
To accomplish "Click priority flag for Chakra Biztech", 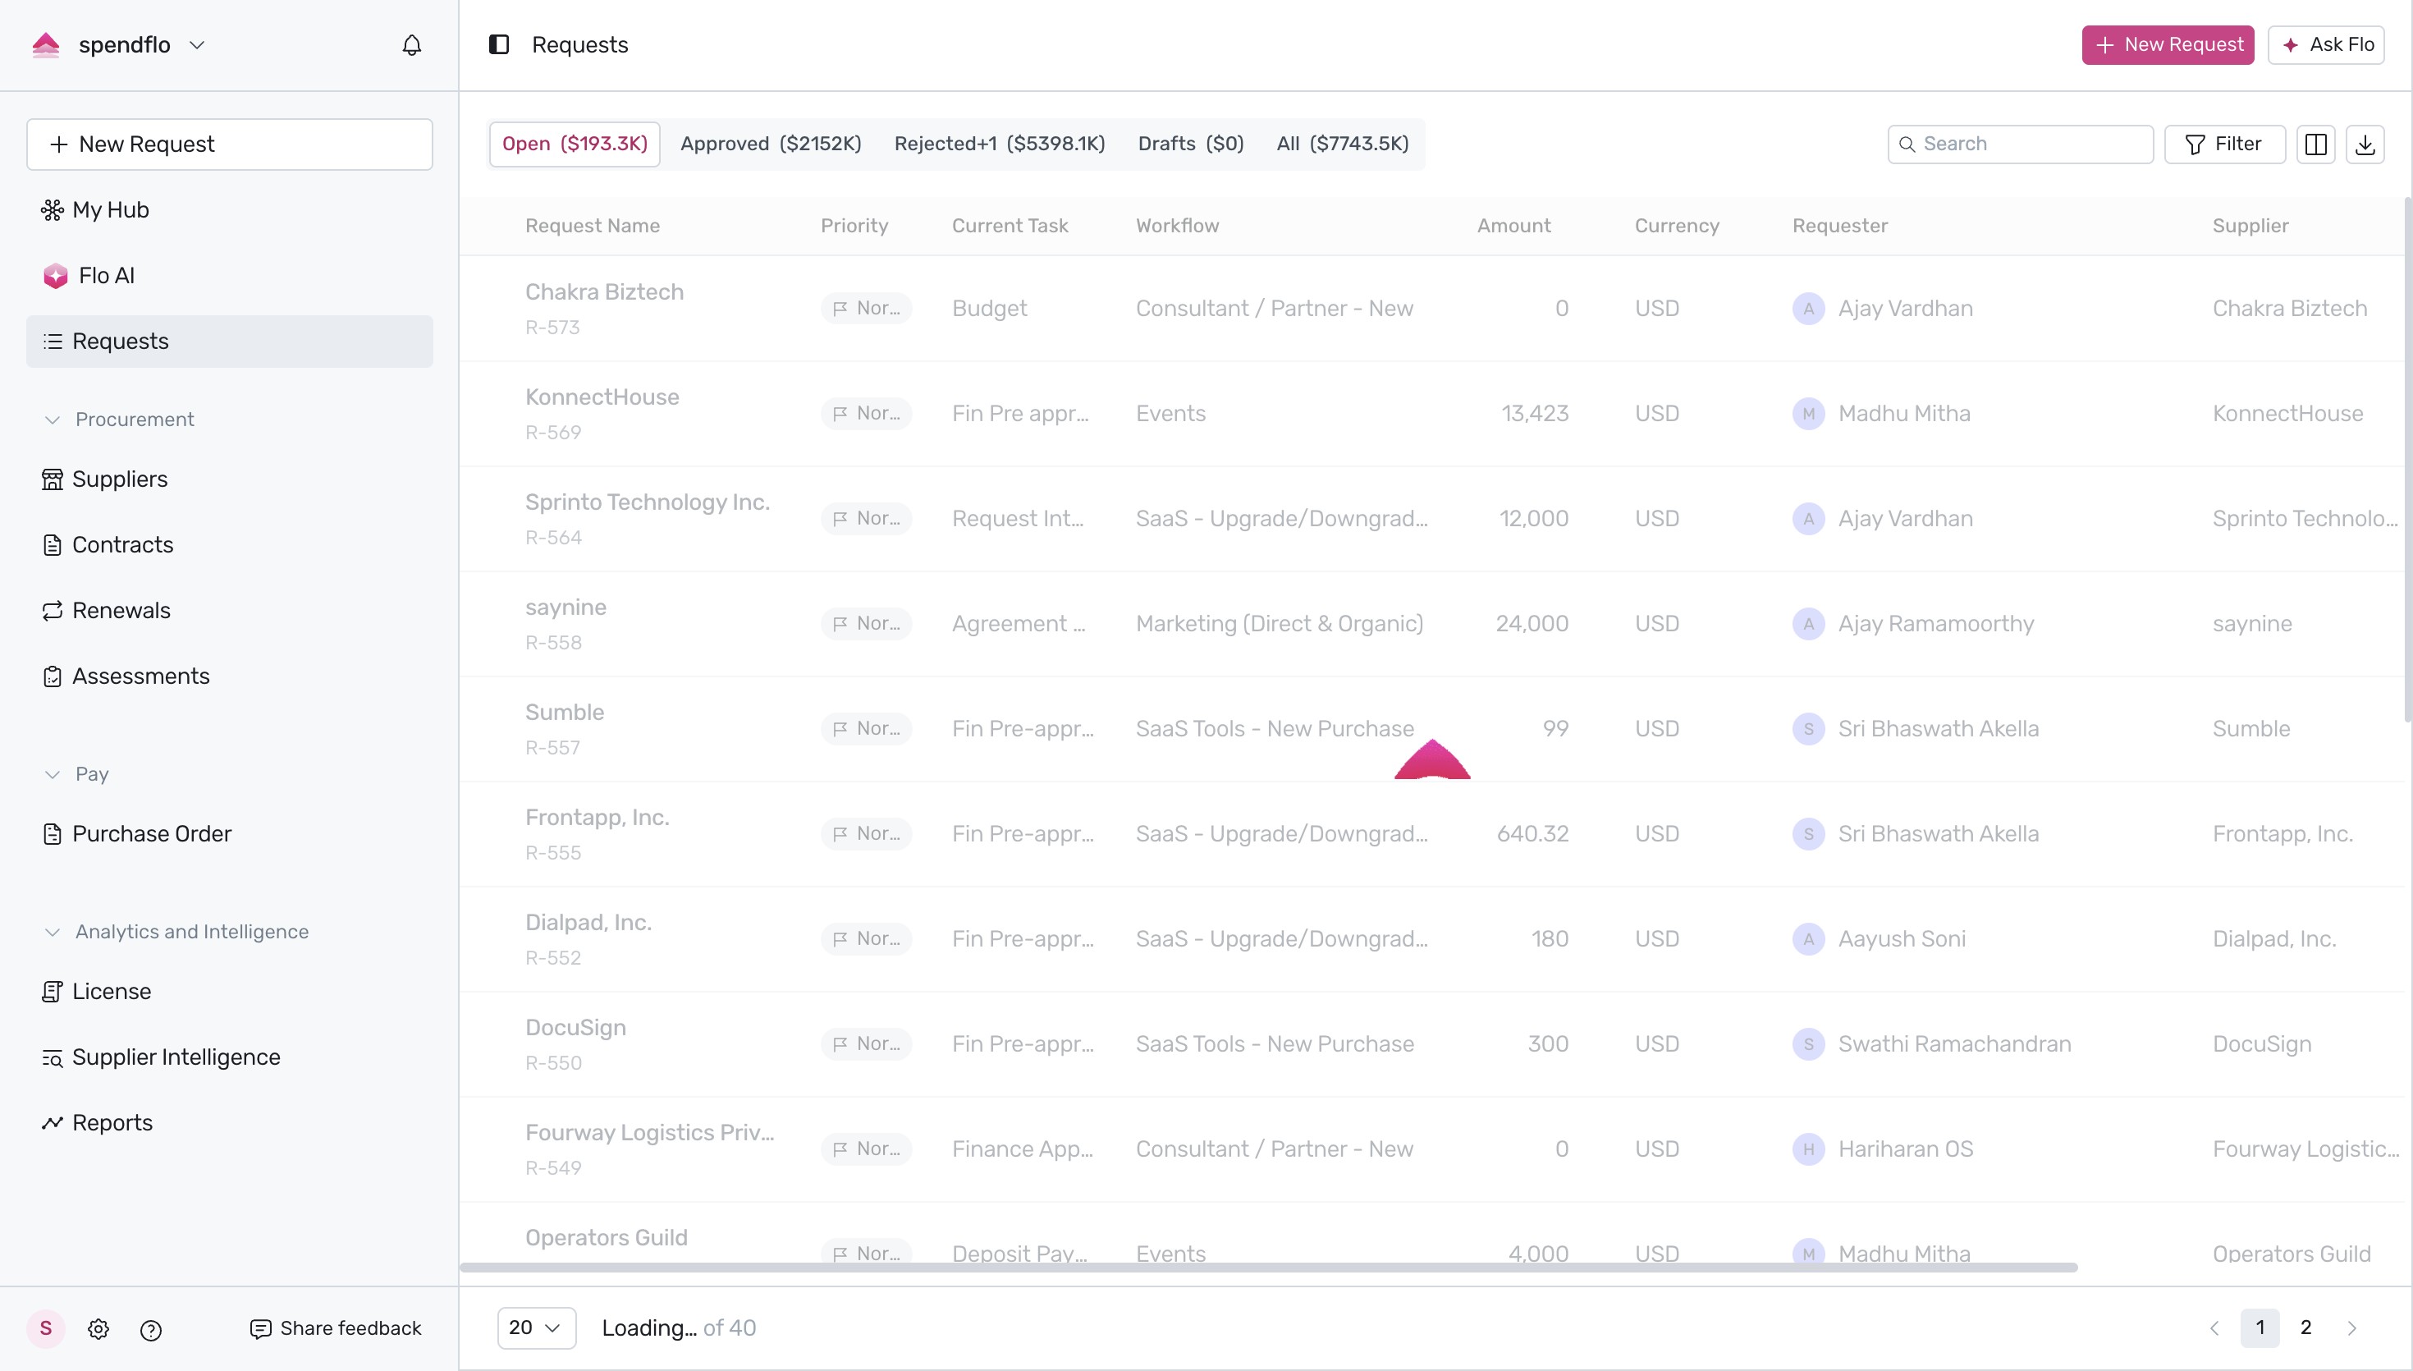I will [x=866, y=308].
